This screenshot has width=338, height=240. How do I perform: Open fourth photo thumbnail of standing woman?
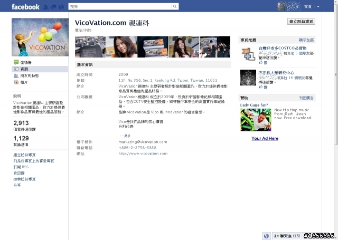point(184,47)
